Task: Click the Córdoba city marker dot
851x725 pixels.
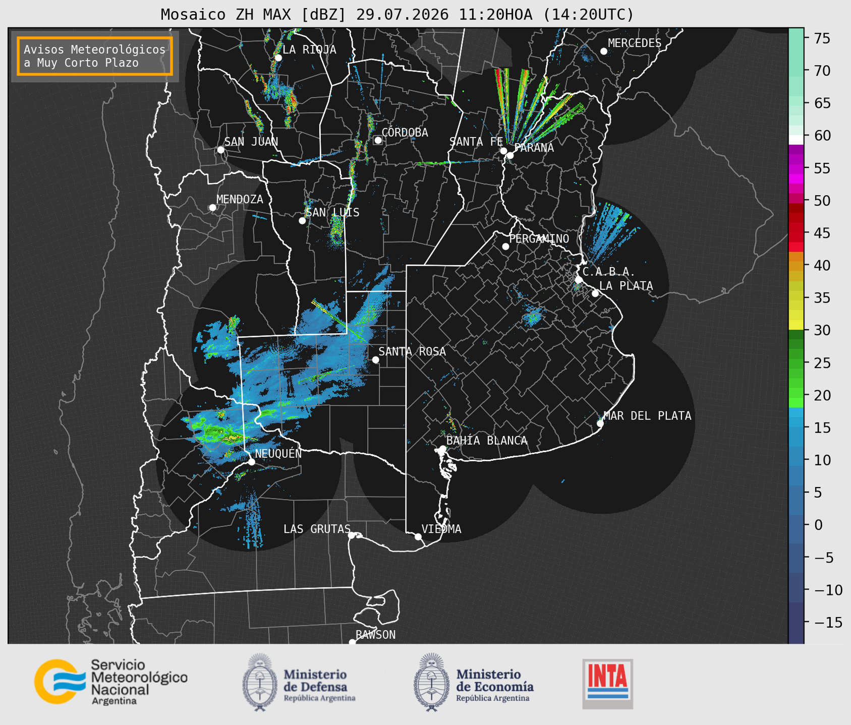Action: click(378, 140)
